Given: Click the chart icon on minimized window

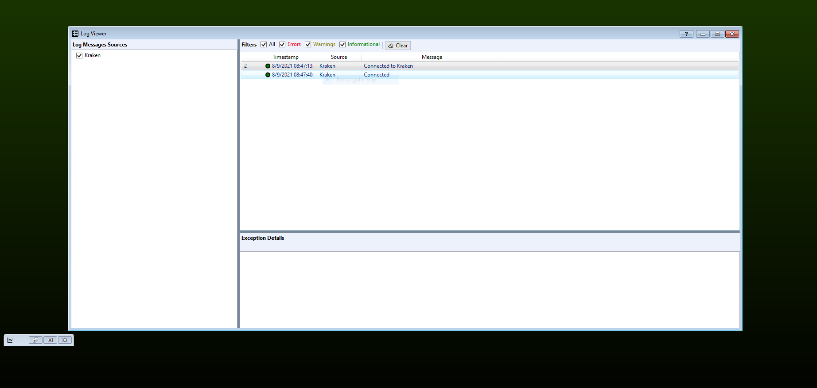Looking at the screenshot, I should pyautogui.click(x=10, y=340).
